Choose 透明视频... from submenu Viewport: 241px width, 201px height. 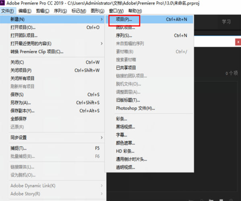pos(149,167)
